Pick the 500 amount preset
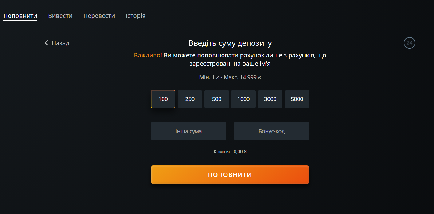 pos(217,99)
